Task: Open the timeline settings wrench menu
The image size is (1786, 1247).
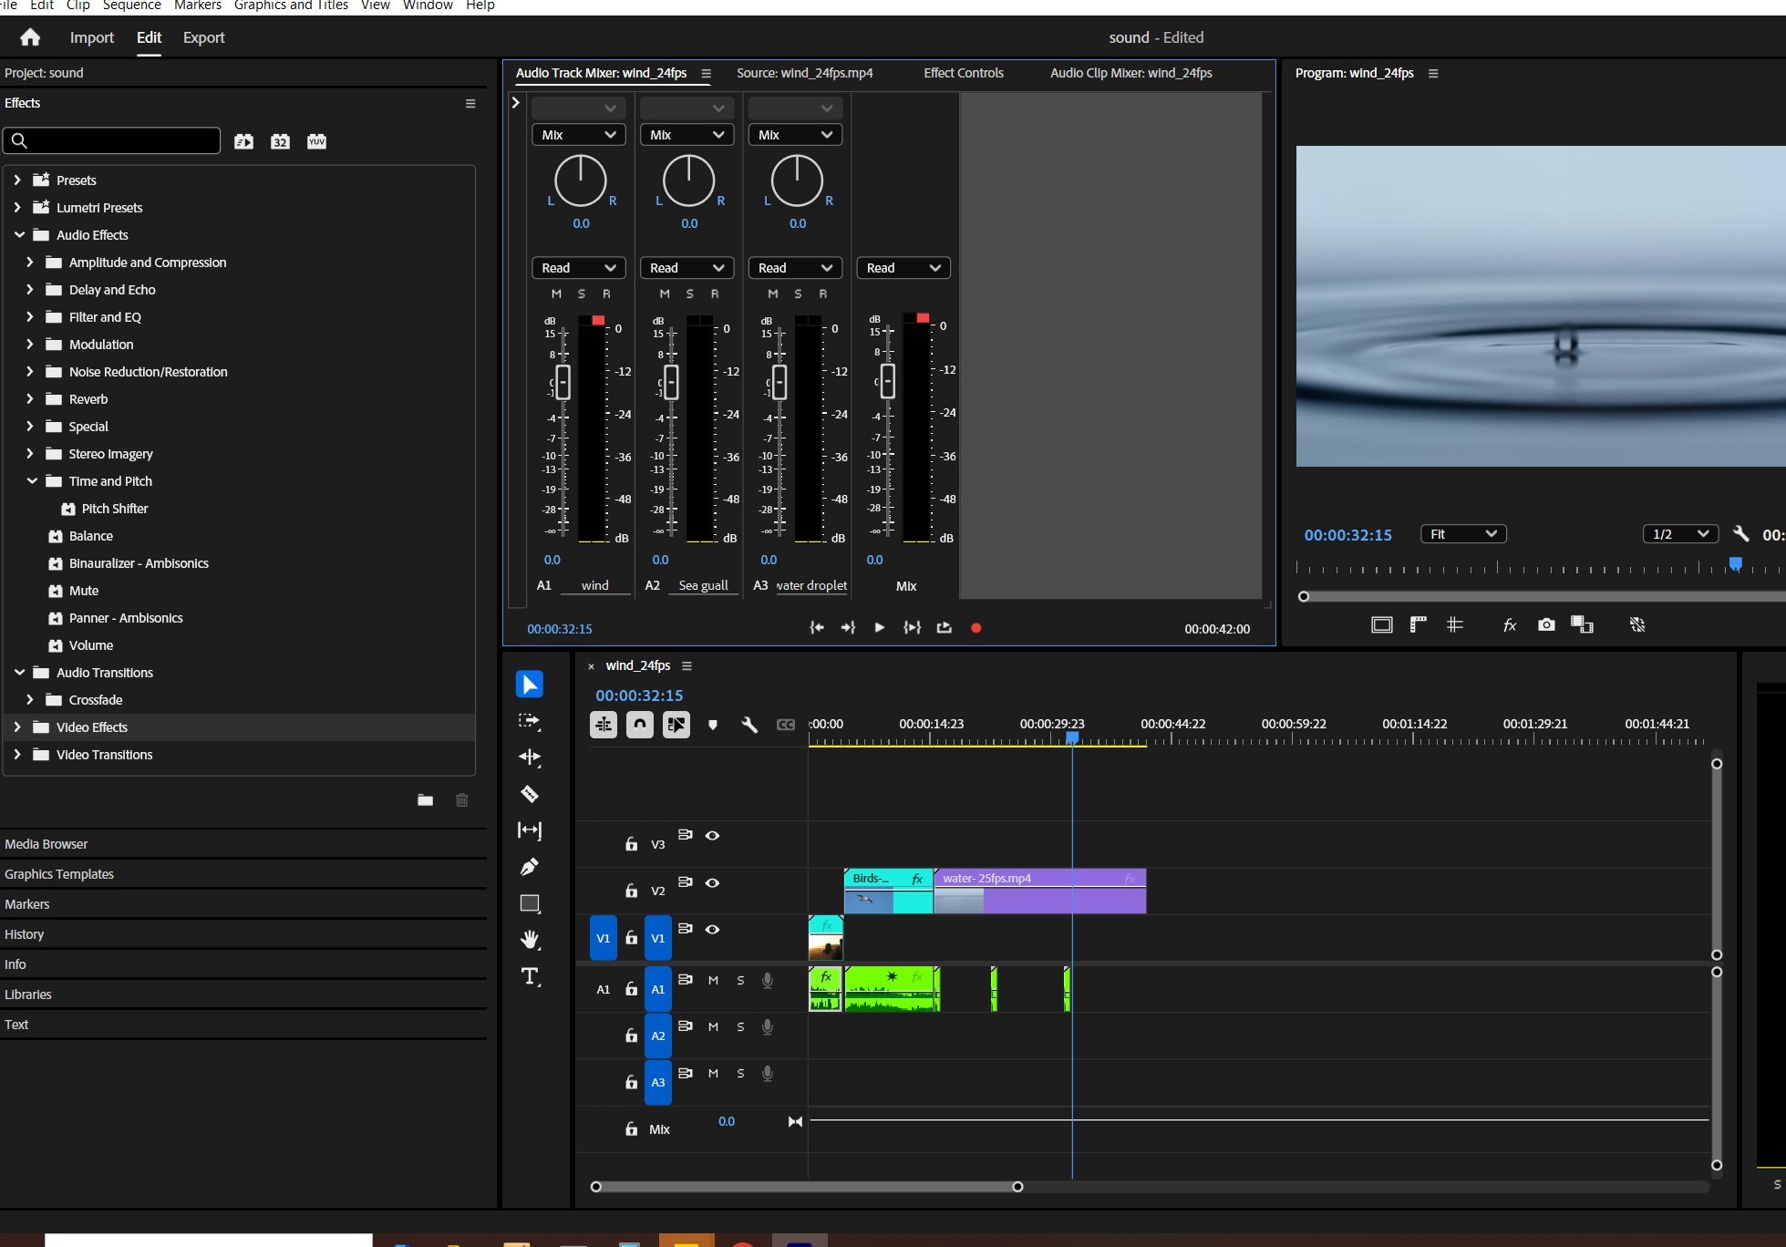Action: (x=749, y=725)
